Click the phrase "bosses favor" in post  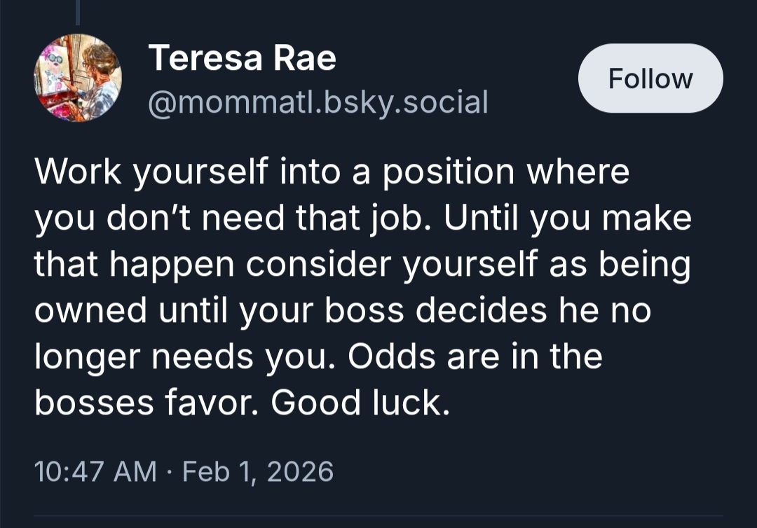coord(146,403)
